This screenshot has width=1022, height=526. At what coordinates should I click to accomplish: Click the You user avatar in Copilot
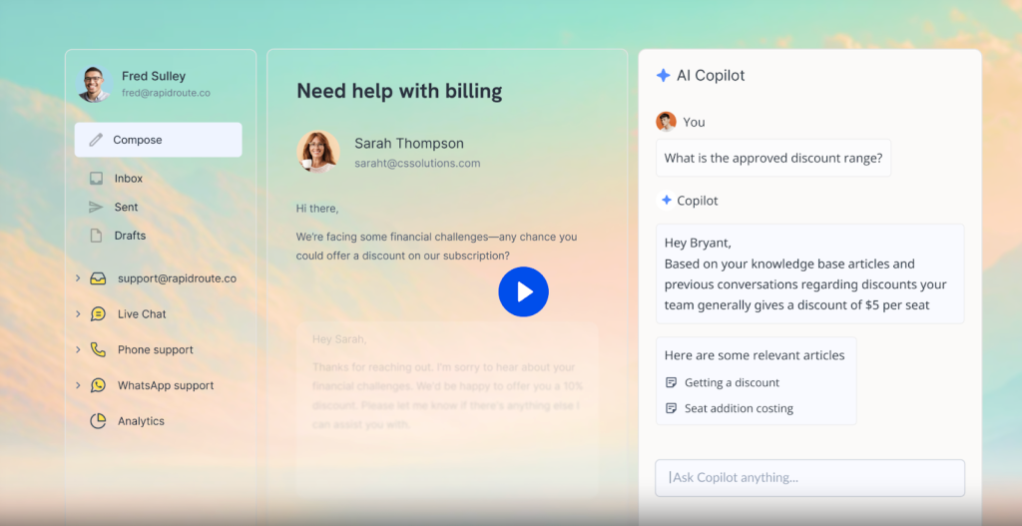666,122
